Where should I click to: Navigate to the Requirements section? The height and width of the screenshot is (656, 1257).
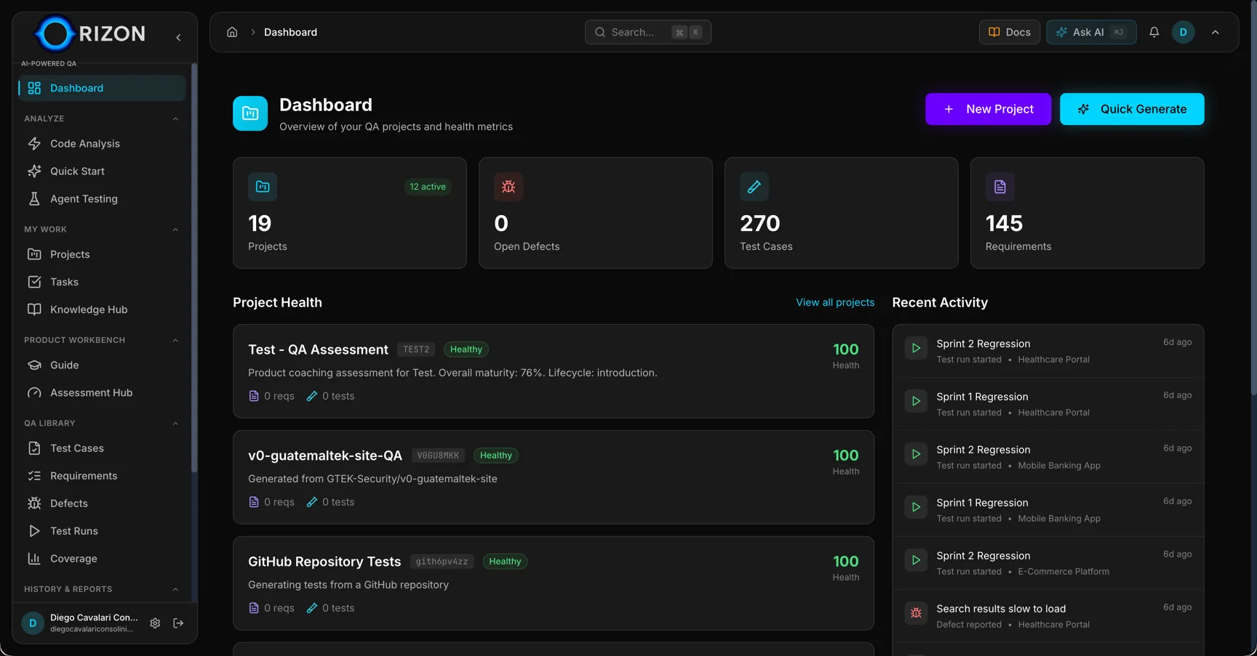84,476
